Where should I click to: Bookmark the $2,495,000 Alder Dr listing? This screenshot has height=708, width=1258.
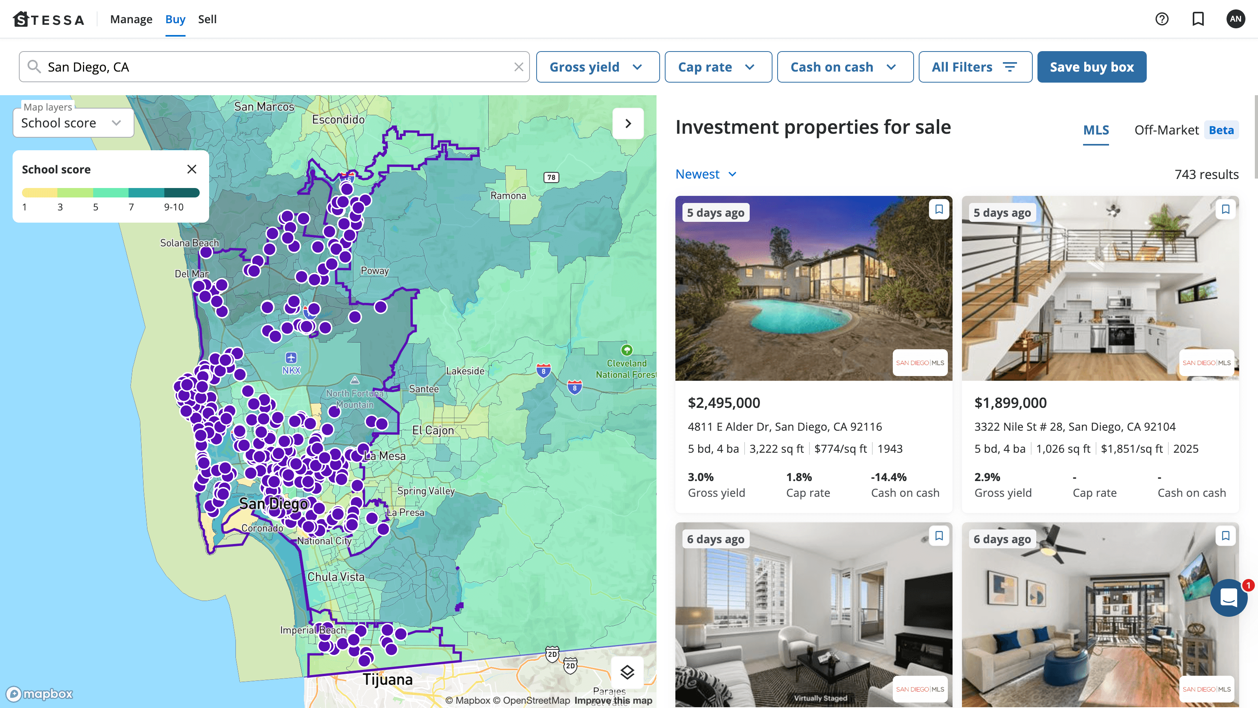pyautogui.click(x=939, y=210)
